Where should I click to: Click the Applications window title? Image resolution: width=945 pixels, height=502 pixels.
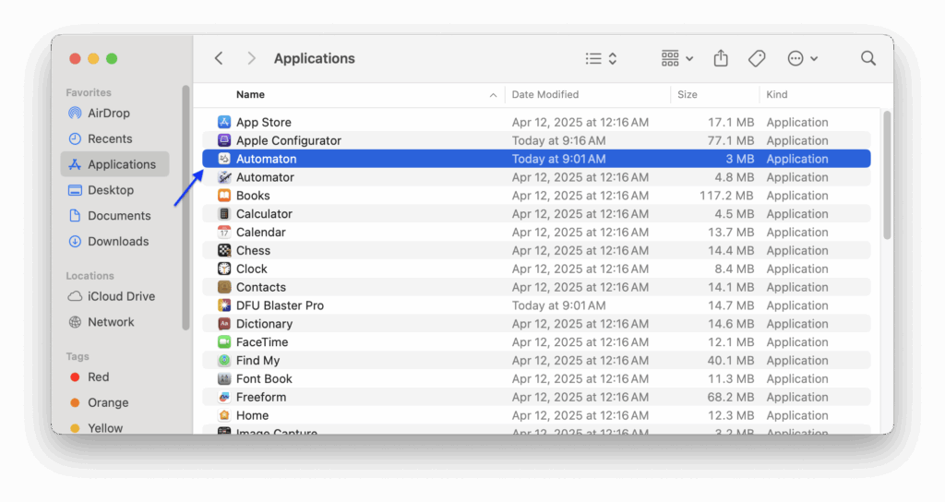314,58
